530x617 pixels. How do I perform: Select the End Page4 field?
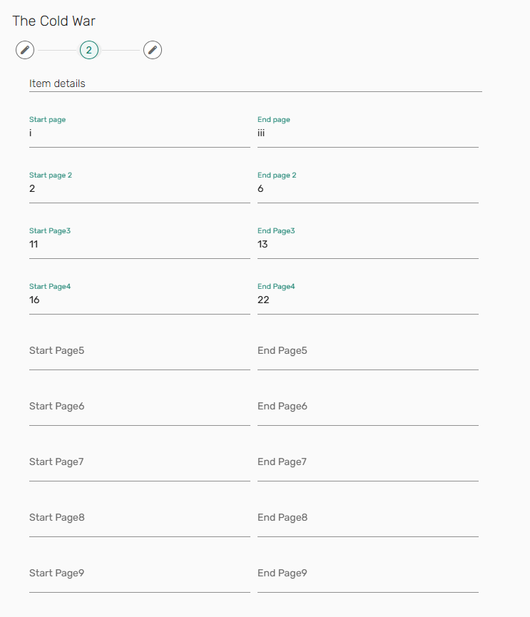pos(367,300)
